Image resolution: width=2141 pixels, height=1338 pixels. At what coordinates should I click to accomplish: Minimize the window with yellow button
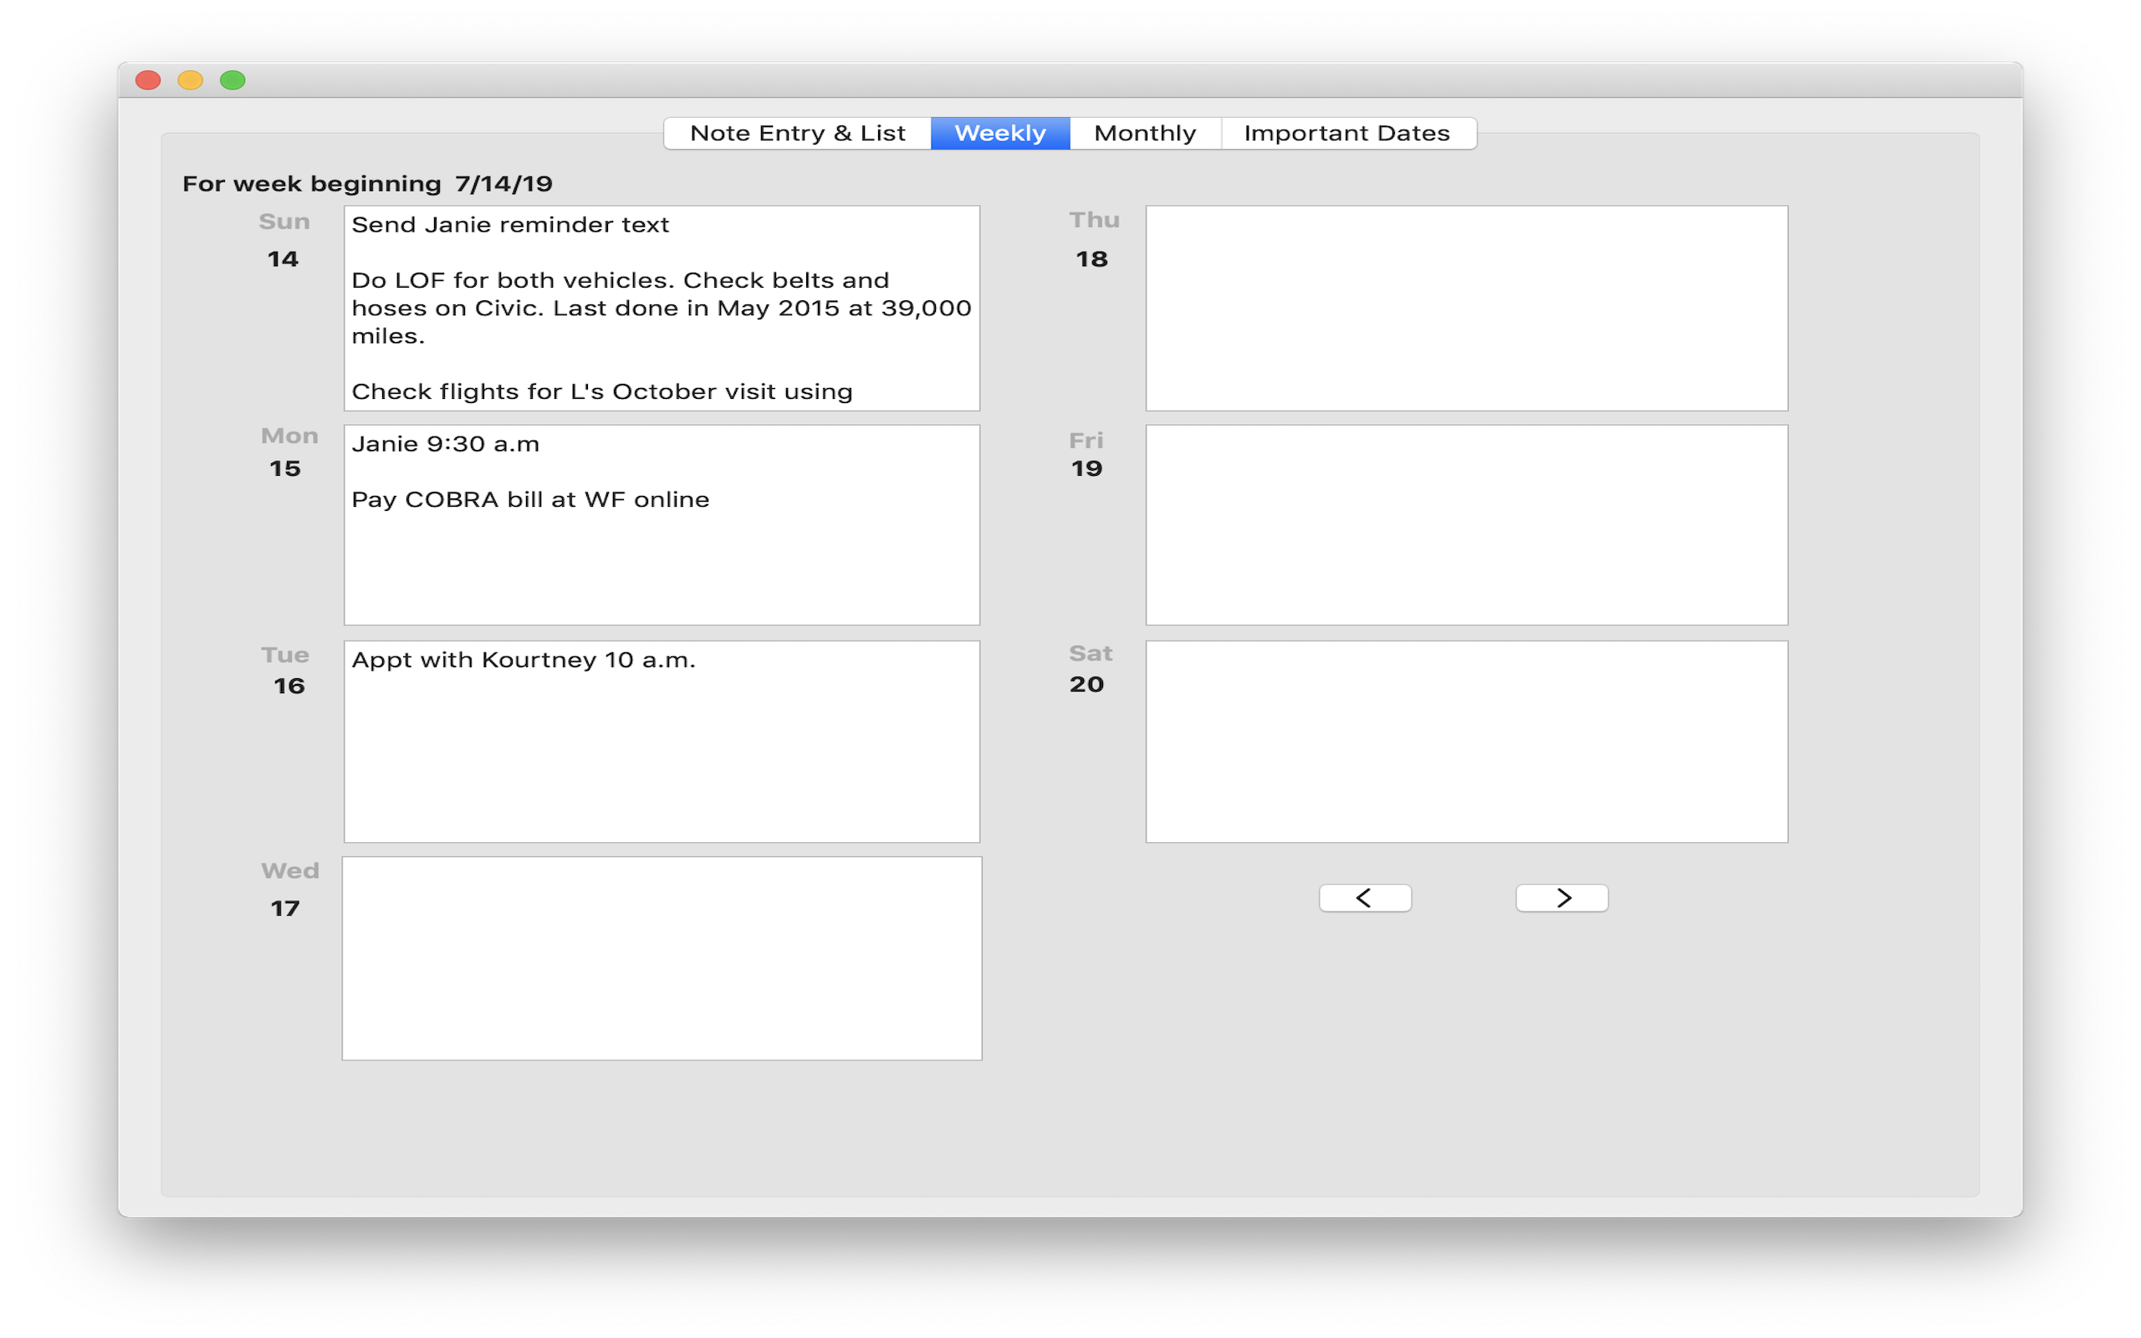190,80
